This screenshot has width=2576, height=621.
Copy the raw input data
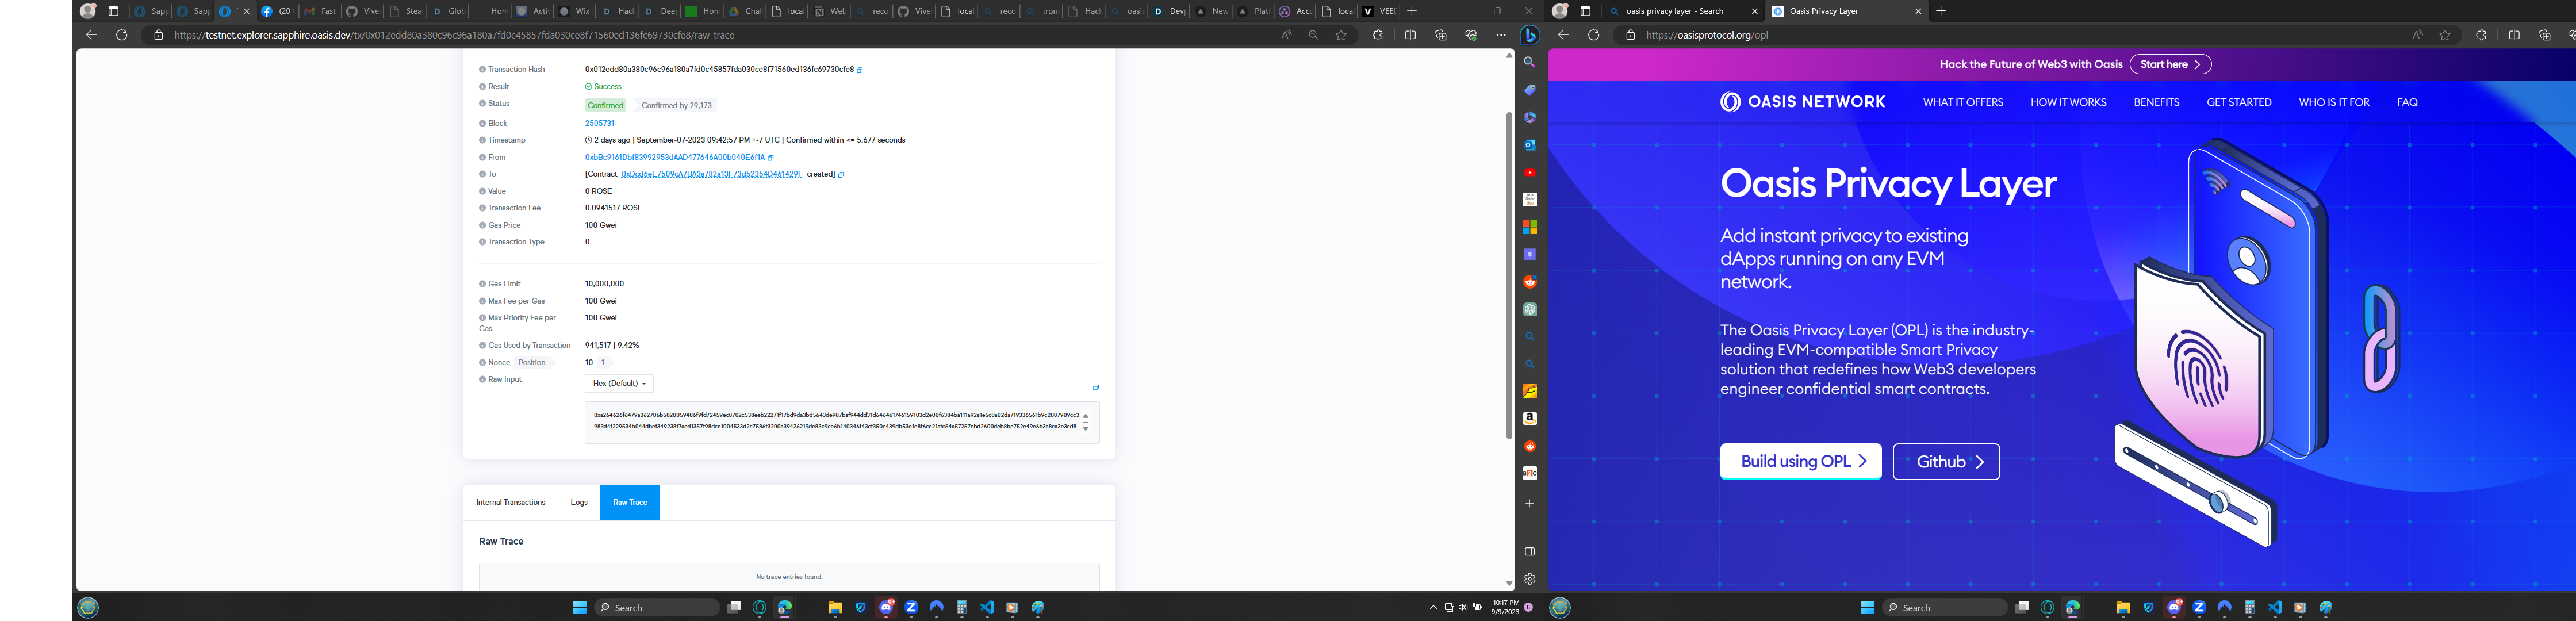tap(1095, 387)
